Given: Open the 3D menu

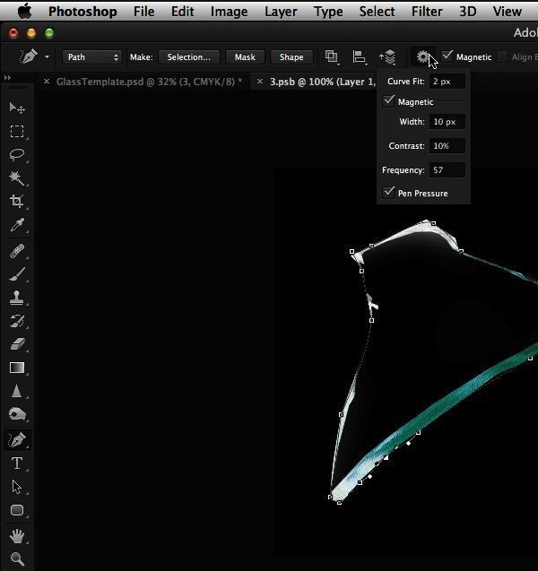Looking at the screenshot, I should coord(468,12).
